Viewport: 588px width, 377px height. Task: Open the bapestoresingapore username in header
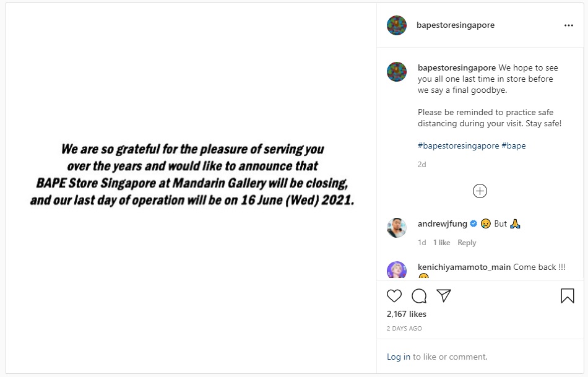tap(456, 25)
